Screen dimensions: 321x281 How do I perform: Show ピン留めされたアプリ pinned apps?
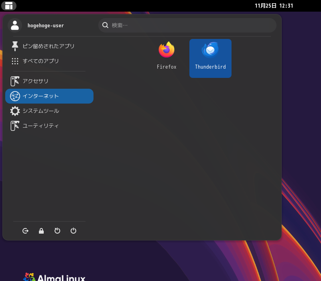pyautogui.click(x=49, y=46)
